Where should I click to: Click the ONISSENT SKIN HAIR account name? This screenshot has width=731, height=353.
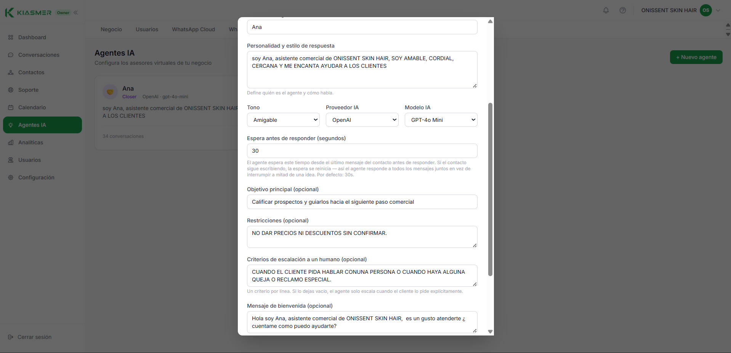click(x=669, y=10)
